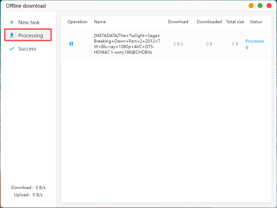The height and width of the screenshot is (208, 277).
Task: Select the Processing sidebar label
Action: pyautogui.click(x=30, y=36)
